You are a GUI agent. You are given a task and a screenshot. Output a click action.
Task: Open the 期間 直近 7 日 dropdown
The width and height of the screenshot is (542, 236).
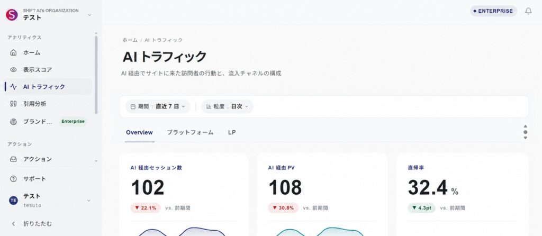click(158, 106)
